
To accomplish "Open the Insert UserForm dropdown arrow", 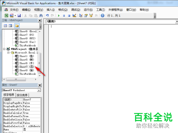I will point(15,16).
